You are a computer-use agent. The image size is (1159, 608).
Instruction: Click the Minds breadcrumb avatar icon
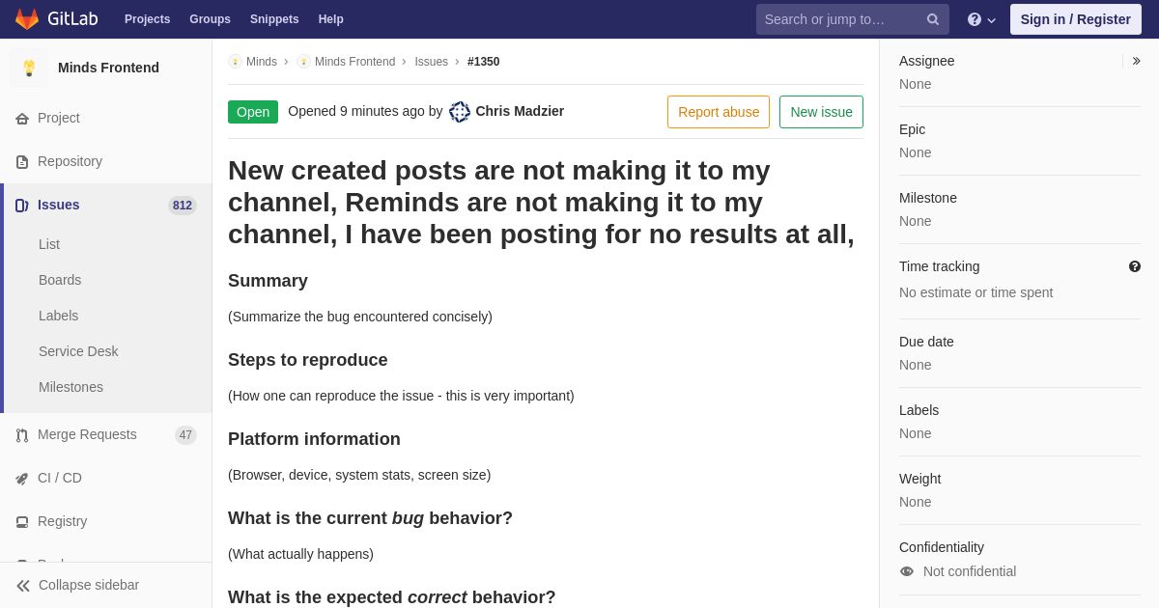click(235, 62)
